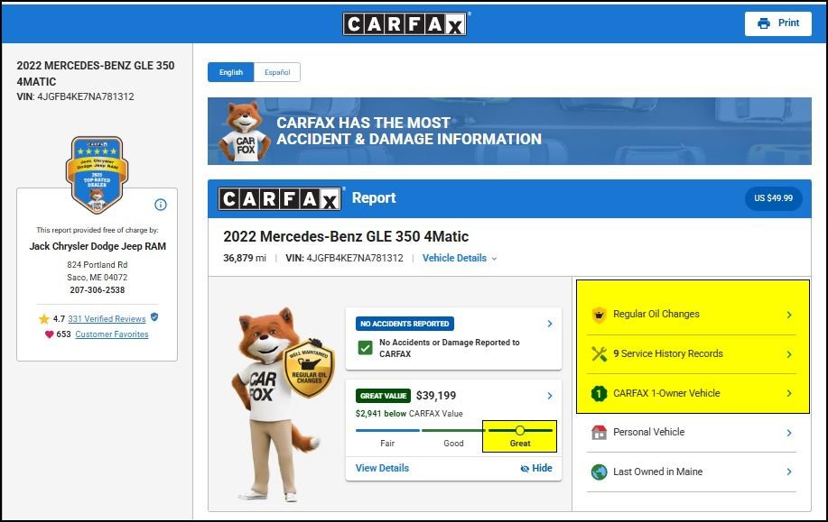Click the Personal Vehicle house icon
The height and width of the screenshot is (522, 828).
click(x=599, y=433)
